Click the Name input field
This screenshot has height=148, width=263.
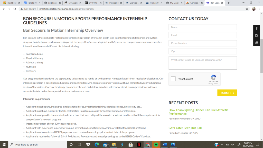click(203, 27)
